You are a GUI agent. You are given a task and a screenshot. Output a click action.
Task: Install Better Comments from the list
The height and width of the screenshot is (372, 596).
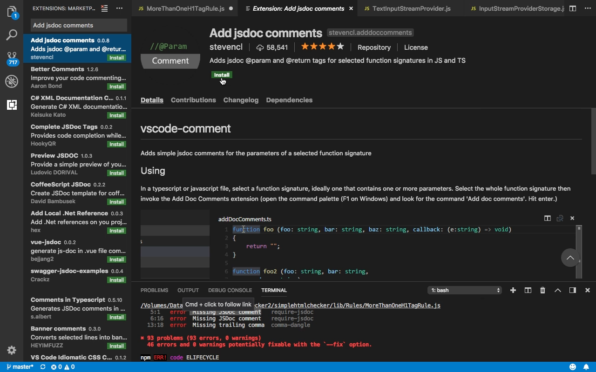pos(116,86)
